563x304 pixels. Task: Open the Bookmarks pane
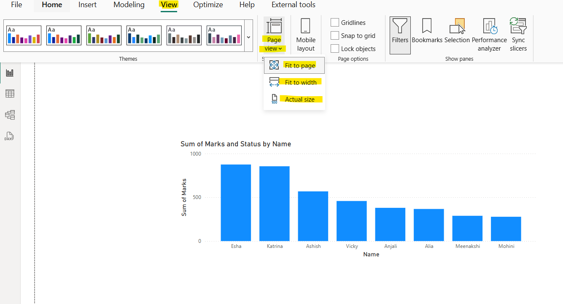[427, 34]
